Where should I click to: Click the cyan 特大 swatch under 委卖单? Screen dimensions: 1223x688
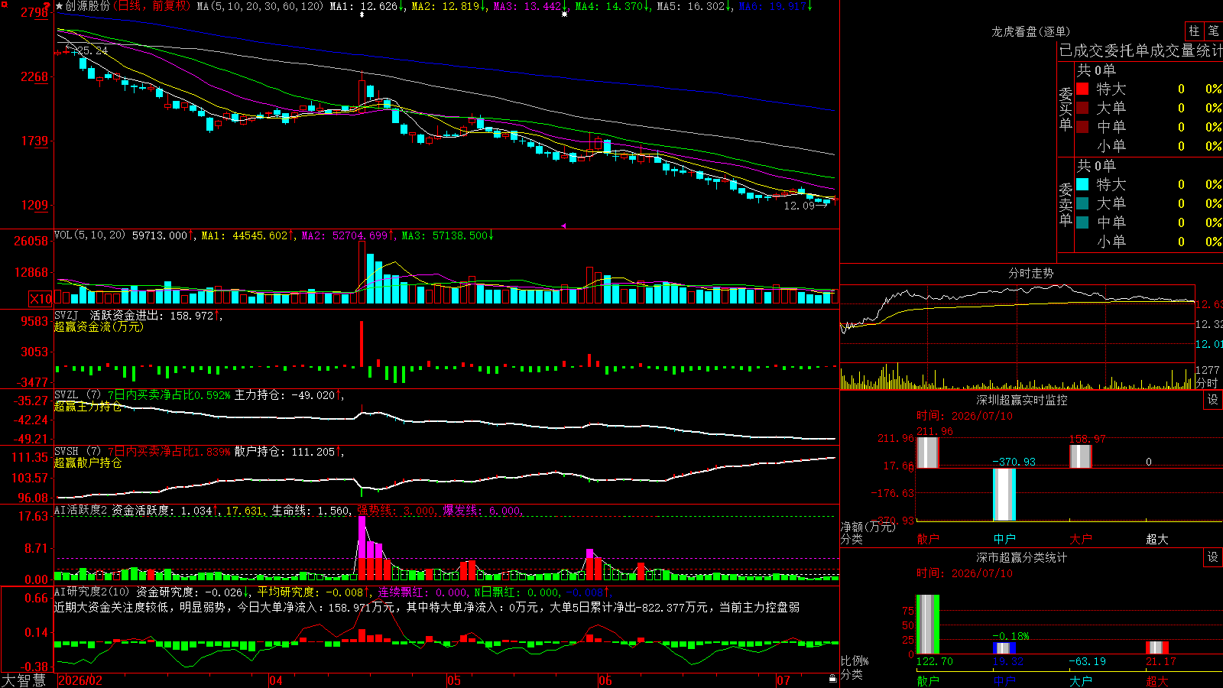tap(1082, 184)
